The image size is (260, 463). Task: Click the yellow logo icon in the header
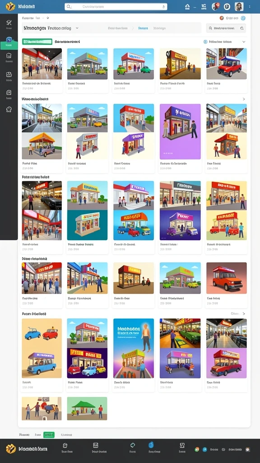pyautogui.click(x=11, y=6)
